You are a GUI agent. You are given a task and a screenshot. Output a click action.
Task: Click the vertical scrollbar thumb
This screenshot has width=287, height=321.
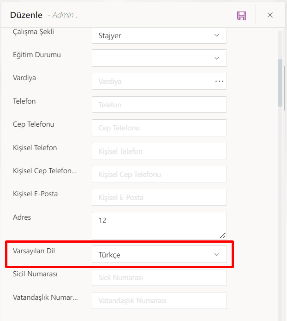(280, 83)
